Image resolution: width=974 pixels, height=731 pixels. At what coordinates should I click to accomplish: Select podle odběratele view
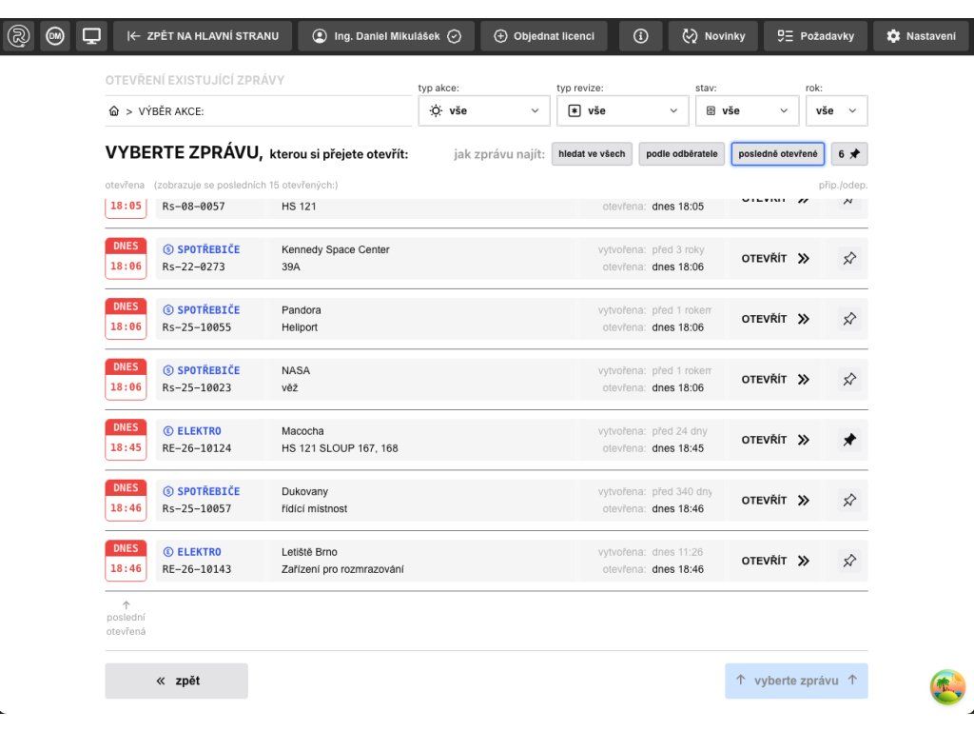coord(682,154)
